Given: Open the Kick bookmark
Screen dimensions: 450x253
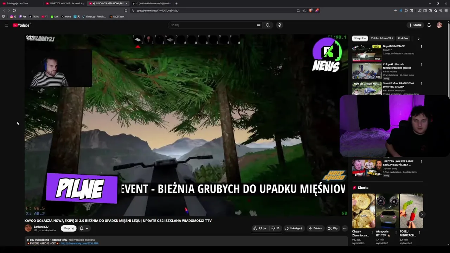Looking at the screenshot, I should click(54, 17).
